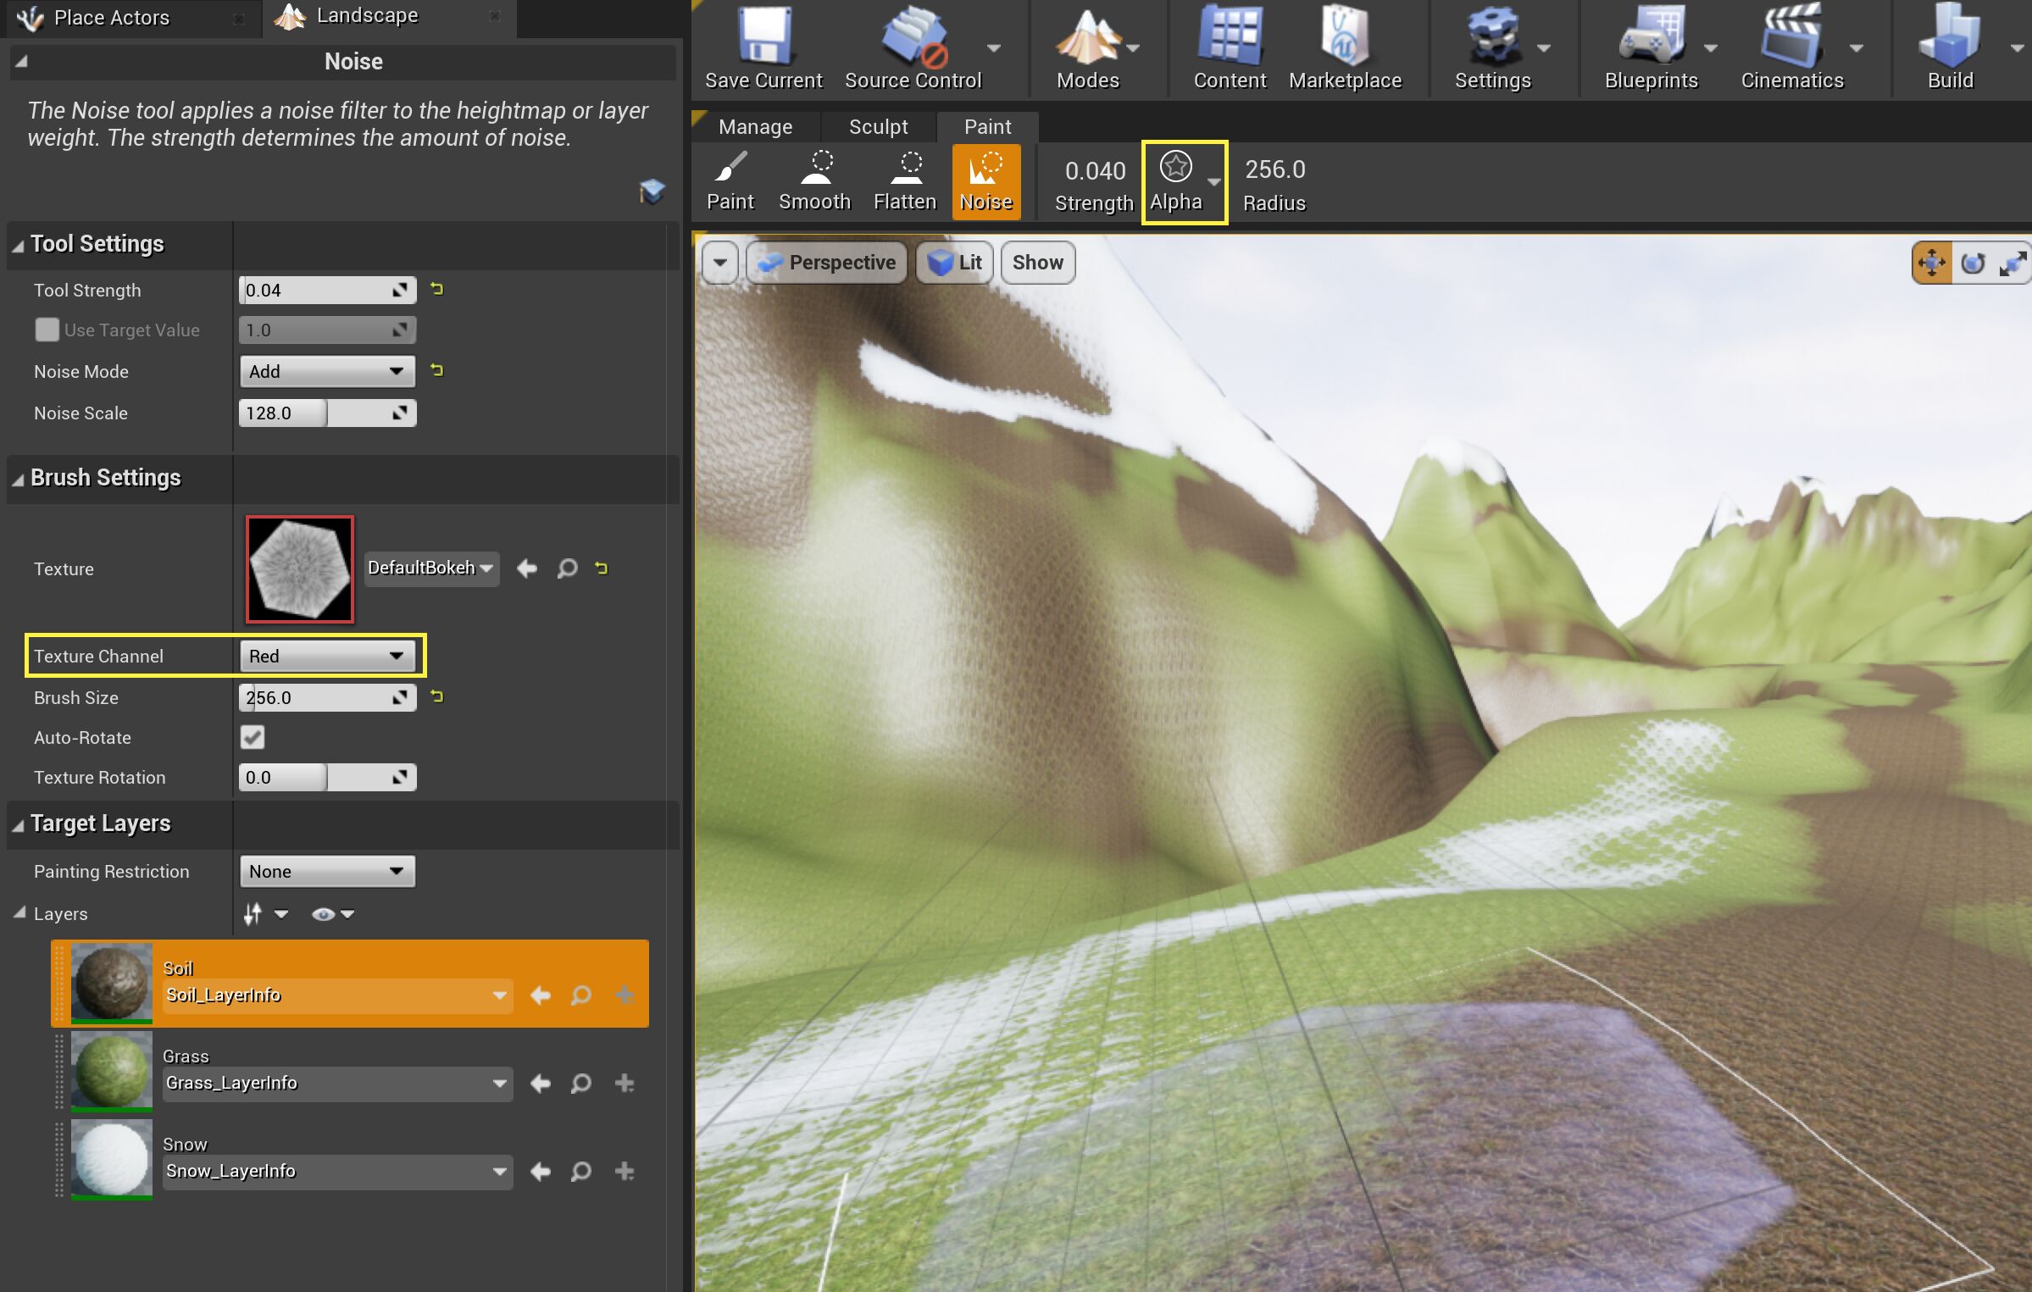Toggle layer visibility with the eye icon

[x=322, y=913]
